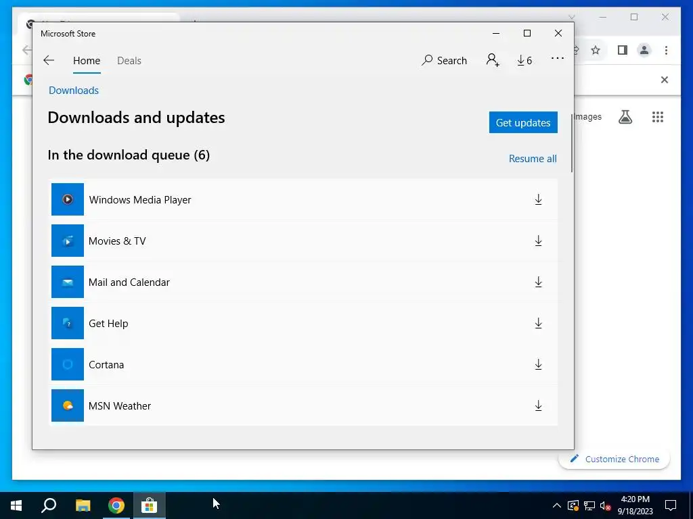Open the Google apps grid in Chrome
This screenshot has width=693, height=519.
[658, 117]
